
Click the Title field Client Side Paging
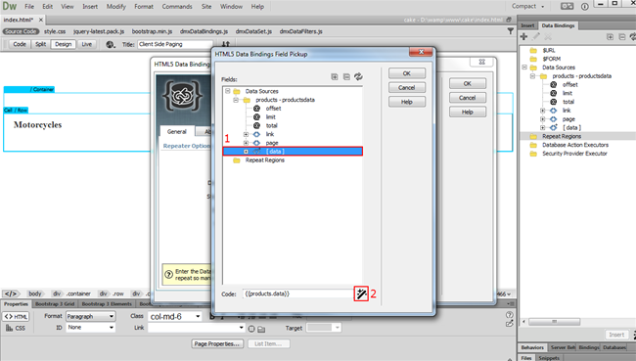[175, 44]
